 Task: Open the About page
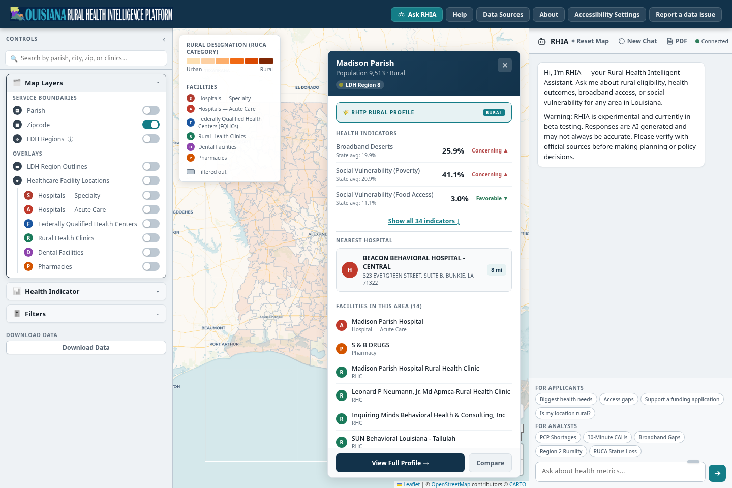point(549,15)
